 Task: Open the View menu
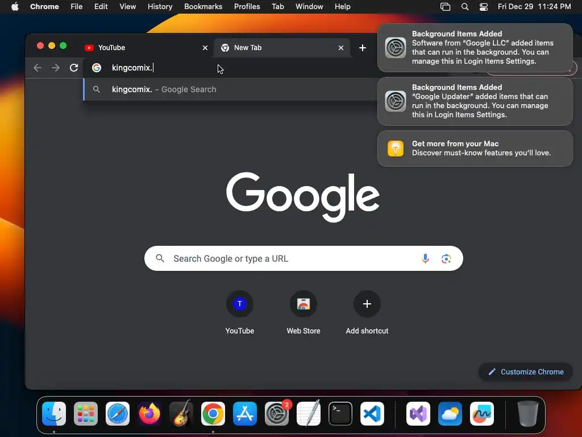coord(128,6)
